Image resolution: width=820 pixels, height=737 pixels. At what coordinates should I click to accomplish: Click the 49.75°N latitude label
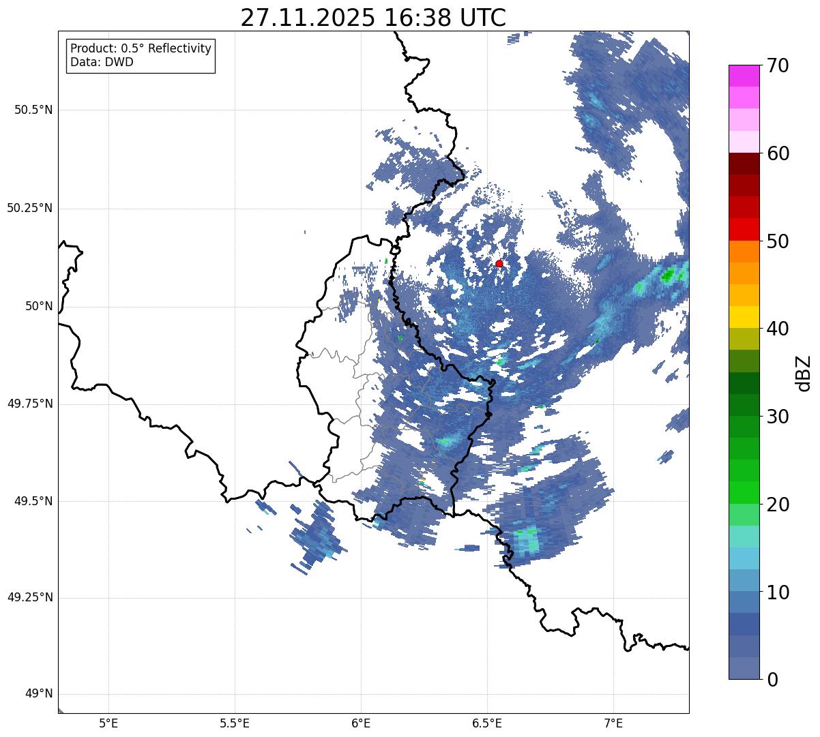30,404
